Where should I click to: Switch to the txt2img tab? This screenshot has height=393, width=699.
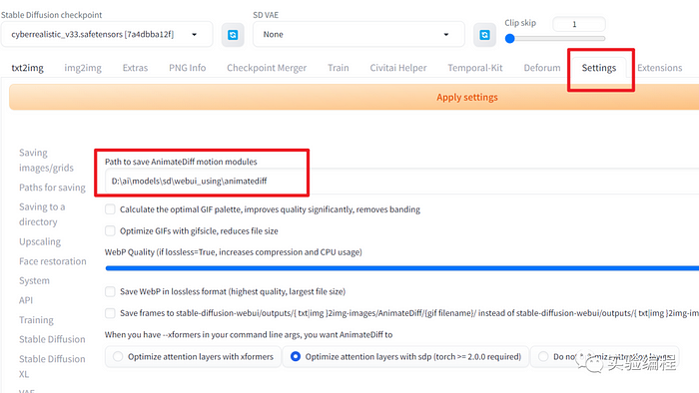click(x=28, y=68)
